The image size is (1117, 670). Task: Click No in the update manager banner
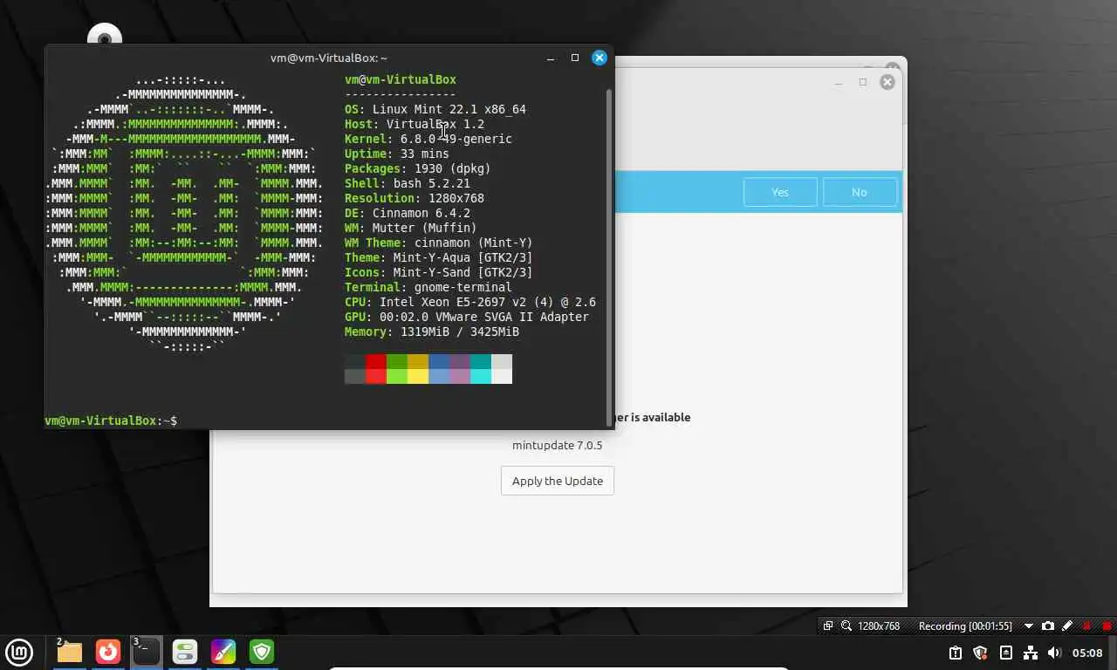[x=860, y=192]
